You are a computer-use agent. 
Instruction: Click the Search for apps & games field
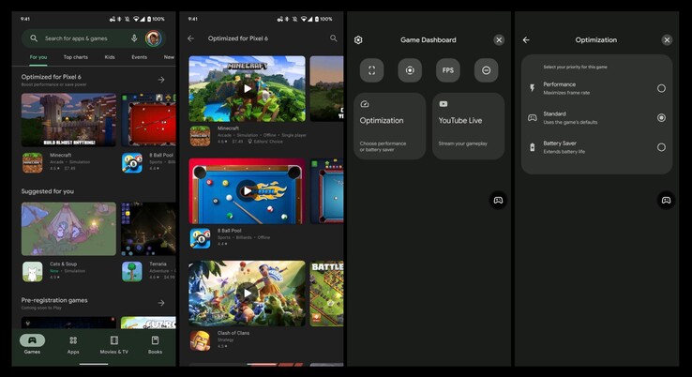(94, 38)
